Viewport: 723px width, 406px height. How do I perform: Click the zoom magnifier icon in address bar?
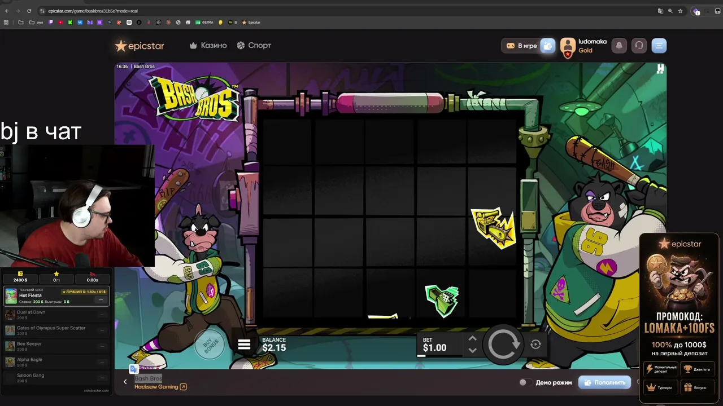pos(670,11)
